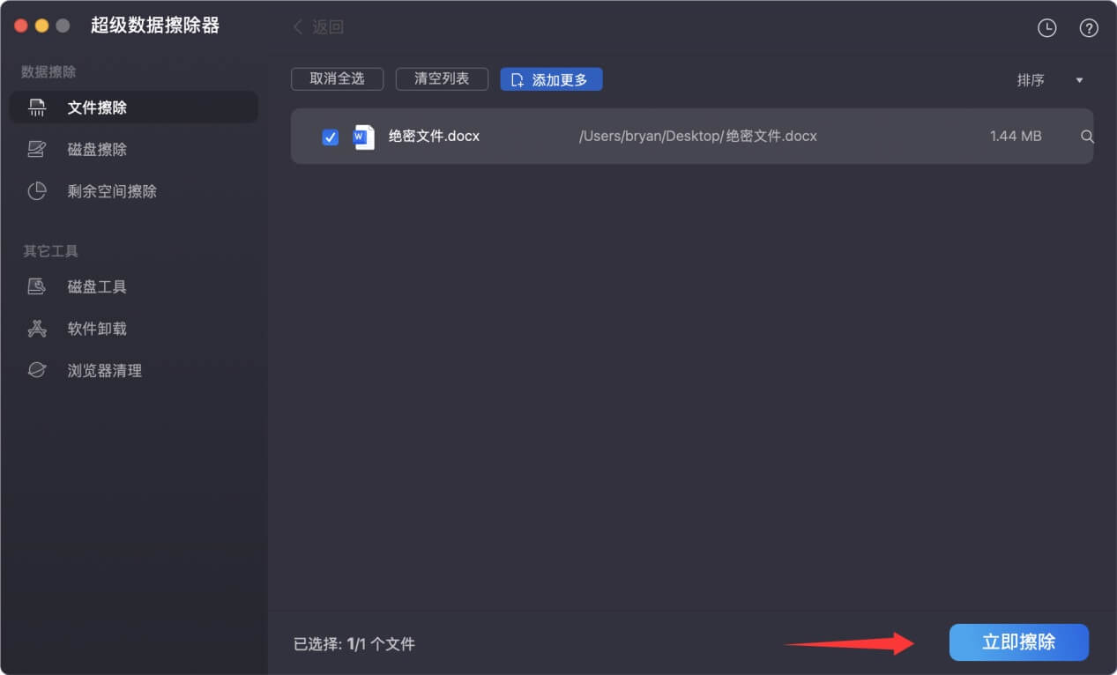Image resolution: width=1117 pixels, height=675 pixels.
Task: Open the history clock icon
Action: point(1046,27)
